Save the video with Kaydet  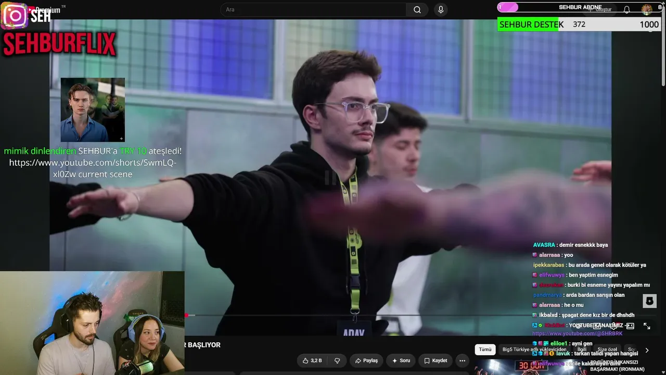click(436, 360)
